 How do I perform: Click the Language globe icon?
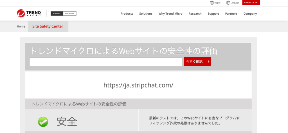228,3
